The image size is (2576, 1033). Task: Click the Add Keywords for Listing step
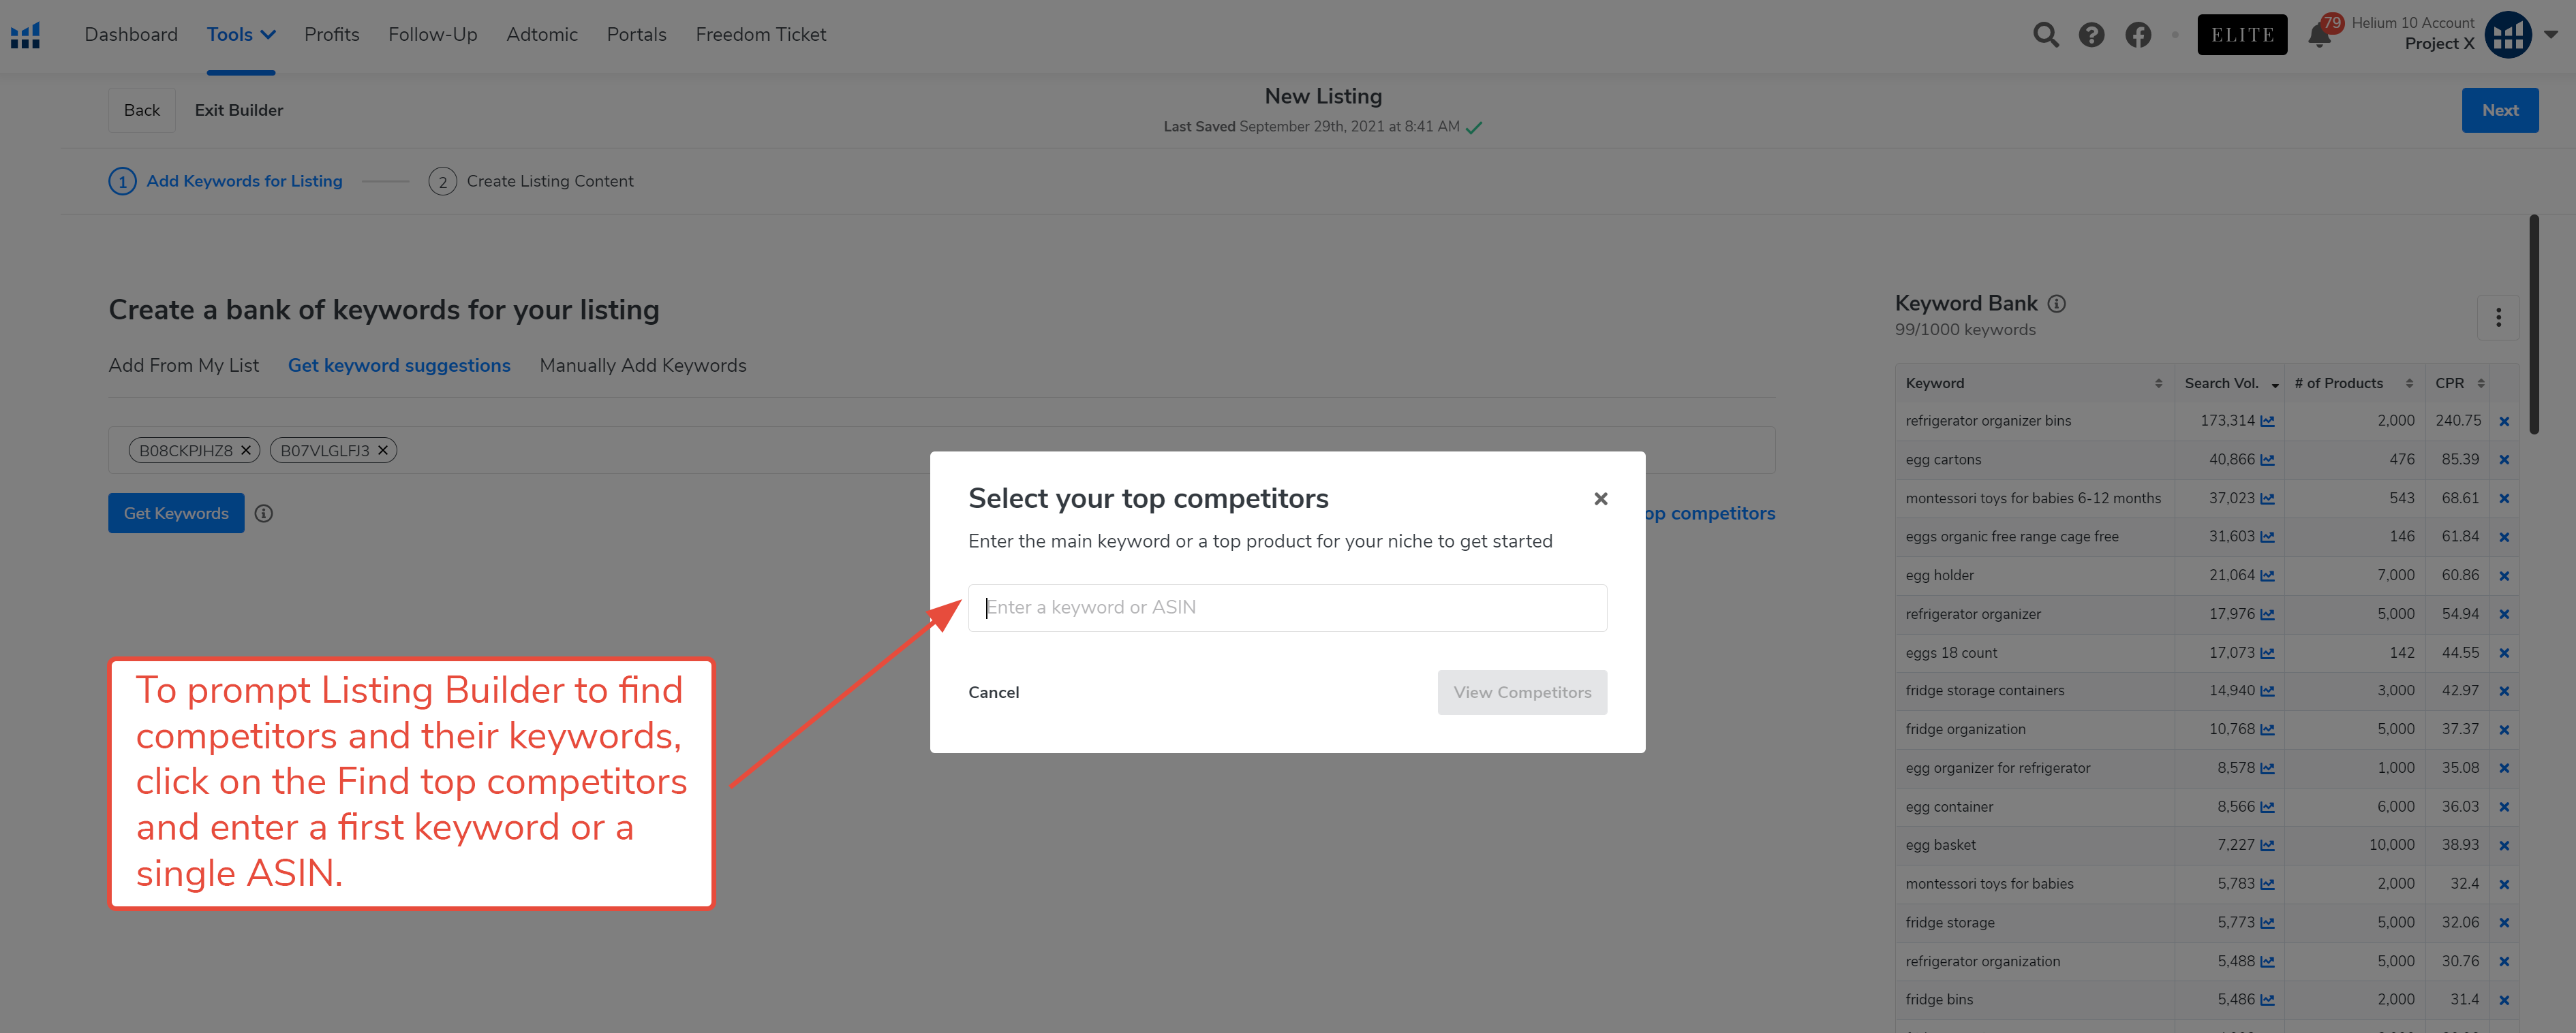(x=243, y=180)
